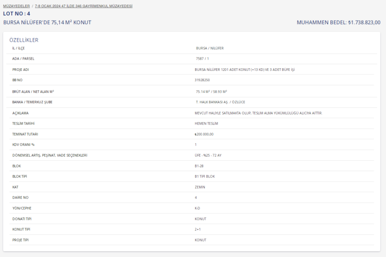This screenshot has height=257, width=386.
Task: Click the PROJE ADI value text
Action: [244, 69]
